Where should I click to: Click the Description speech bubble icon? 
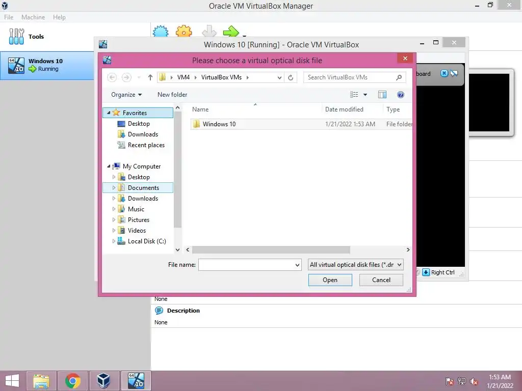coord(159,311)
